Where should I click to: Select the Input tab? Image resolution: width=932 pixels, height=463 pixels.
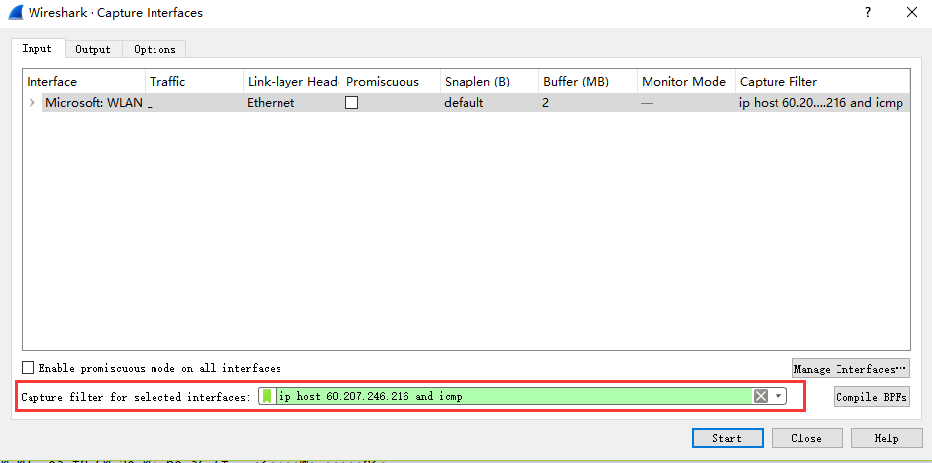[37, 49]
